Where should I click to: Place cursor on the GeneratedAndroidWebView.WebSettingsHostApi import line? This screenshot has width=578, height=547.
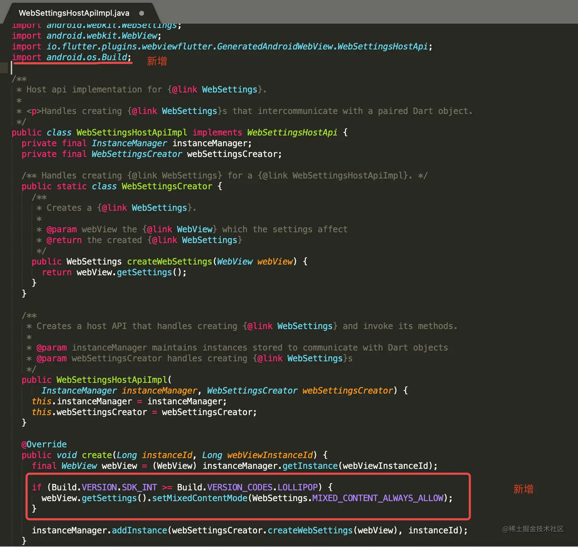(222, 46)
